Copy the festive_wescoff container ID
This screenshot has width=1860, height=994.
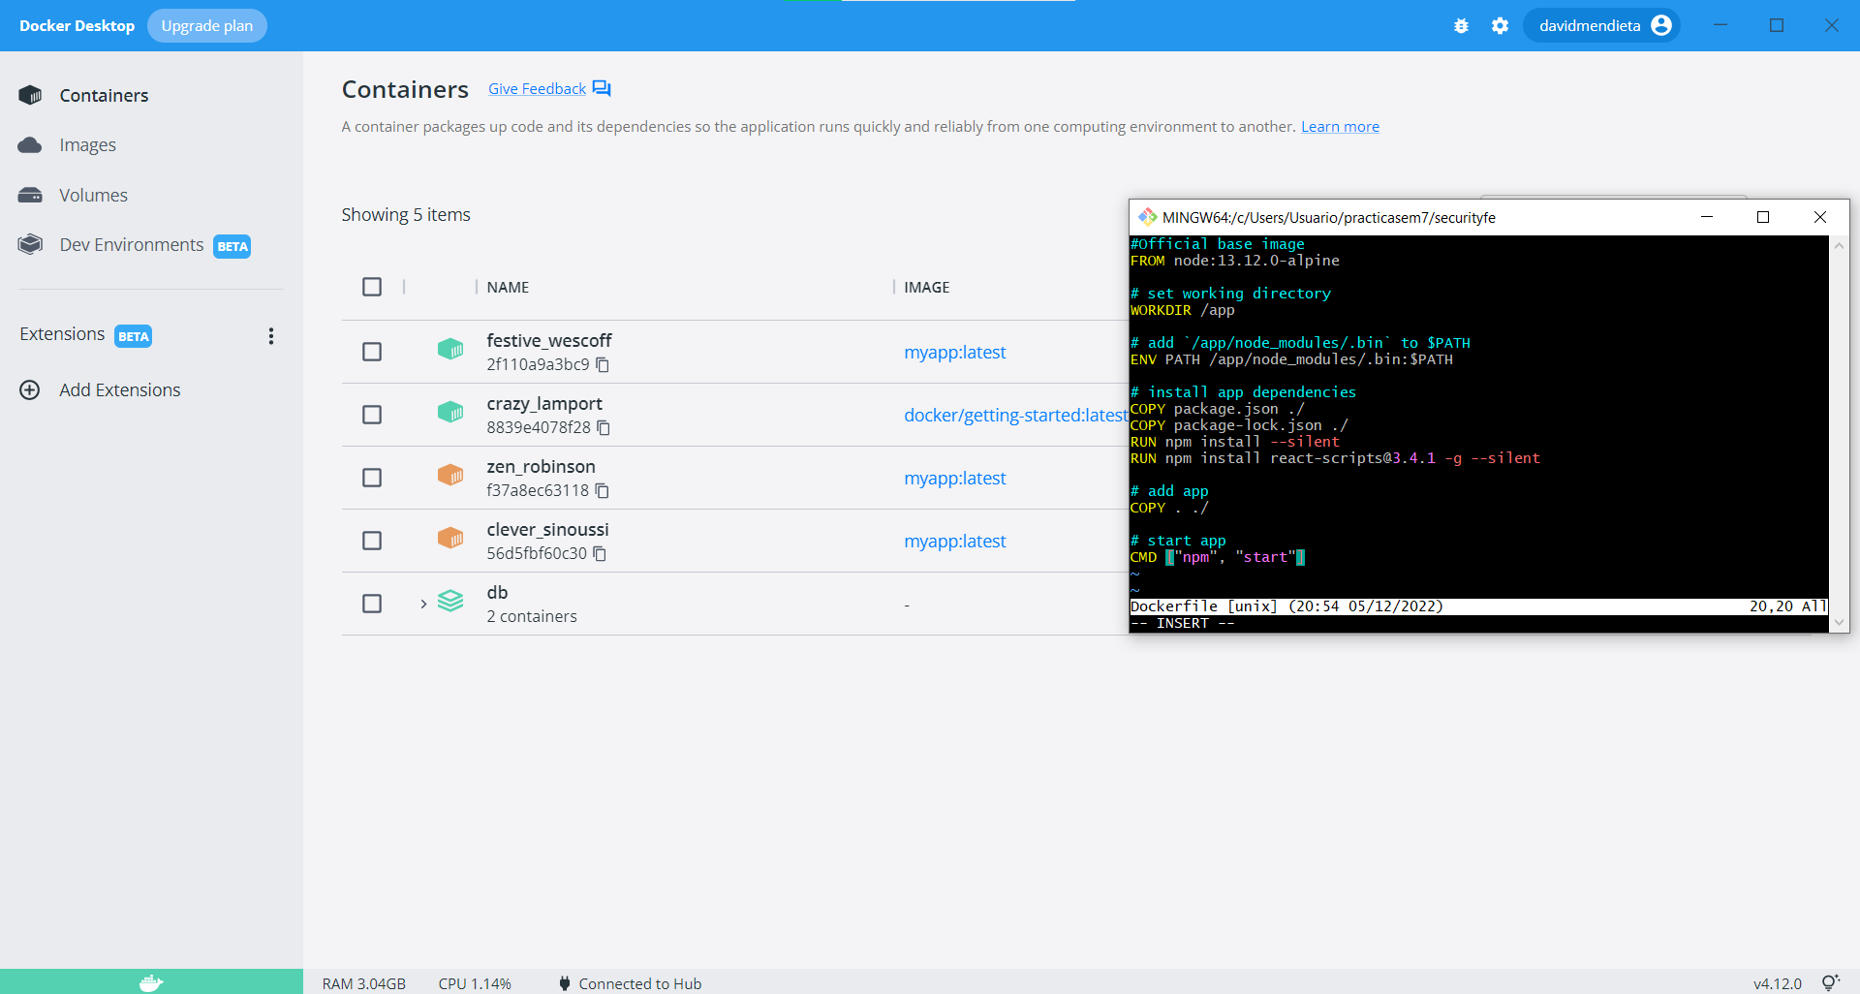[603, 365]
